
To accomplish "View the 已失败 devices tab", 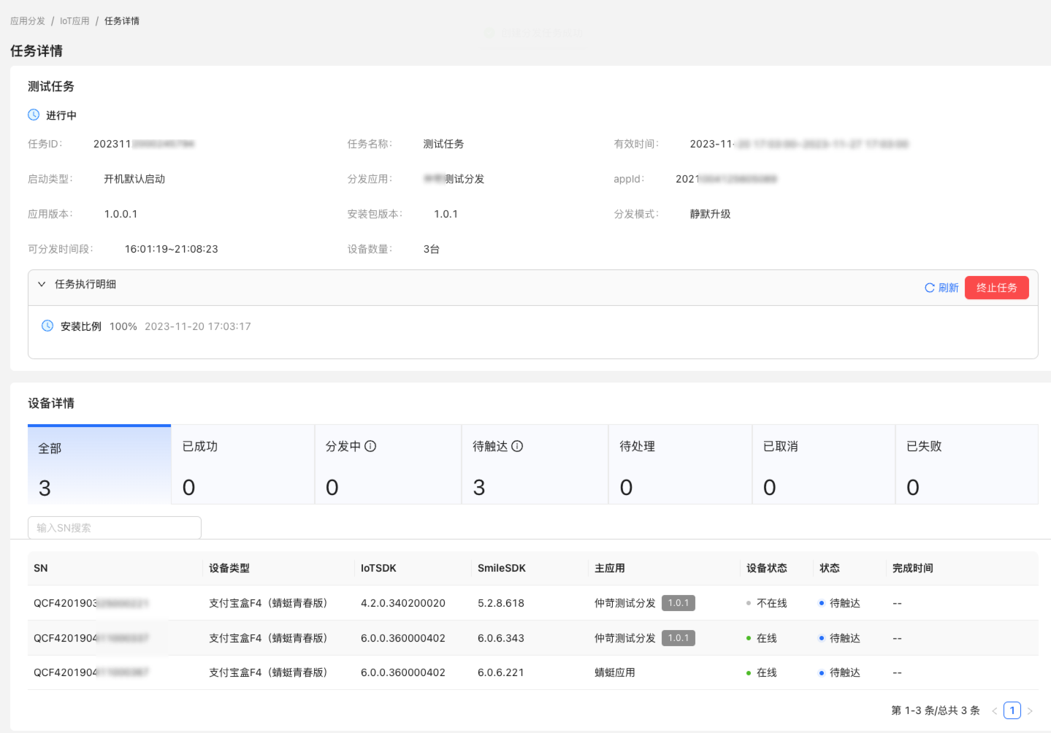I will pos(966,465).
